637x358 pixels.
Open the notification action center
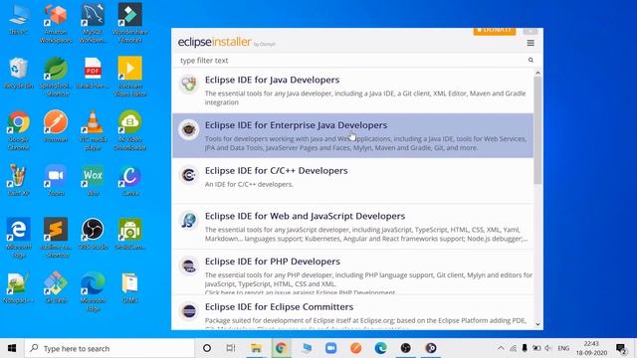pyautogui.click(x=621, y=348)
